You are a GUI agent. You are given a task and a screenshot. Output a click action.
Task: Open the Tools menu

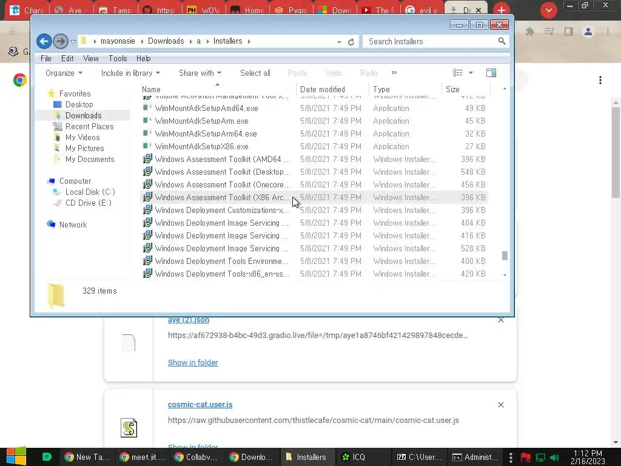(118, 58)
